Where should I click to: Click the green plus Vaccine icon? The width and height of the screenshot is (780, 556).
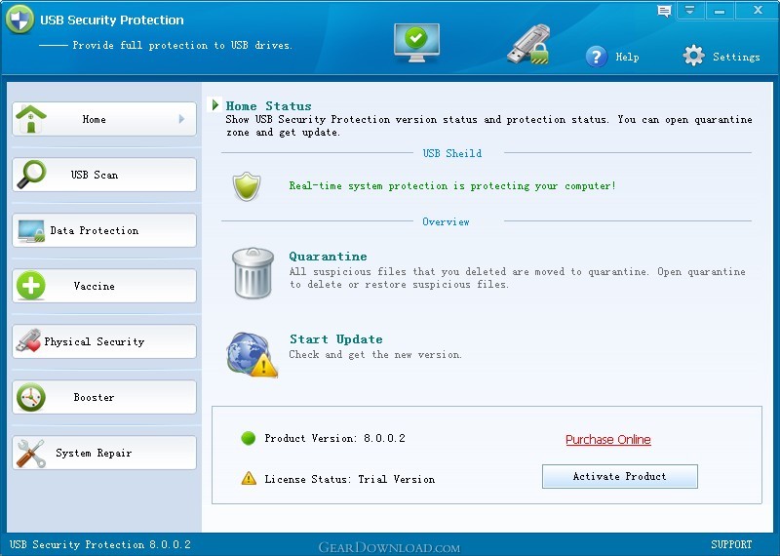click(31, 286)
